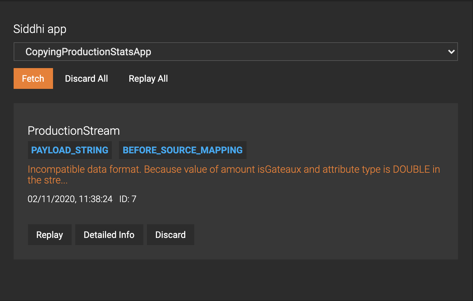Click the timestamp 02/11/2020, 11:38:24
Image resolution: width=473 pixels, height=301 pixels.
[70, 199]
